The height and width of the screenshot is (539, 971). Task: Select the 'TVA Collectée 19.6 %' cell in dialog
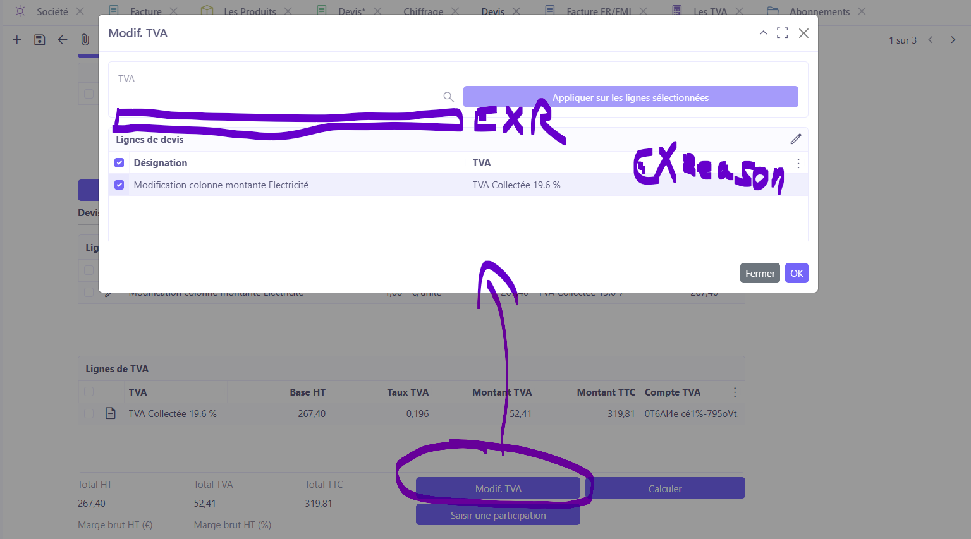[x=516, y=185]
